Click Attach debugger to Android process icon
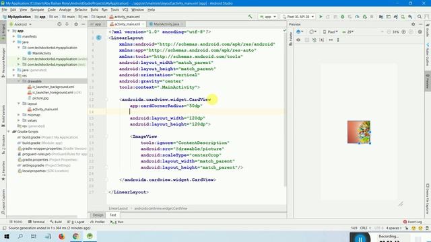 tap(365, 17)
